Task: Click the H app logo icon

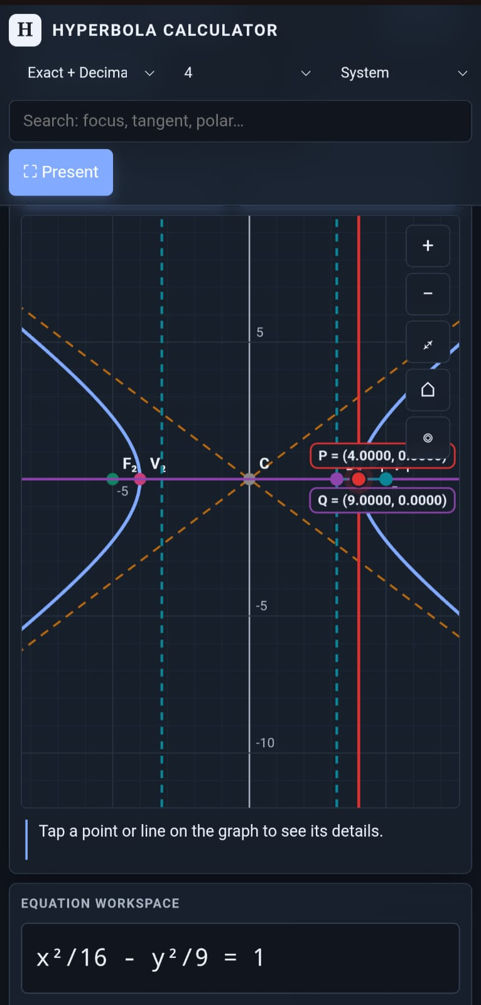Action: click(x=25, y=30)
